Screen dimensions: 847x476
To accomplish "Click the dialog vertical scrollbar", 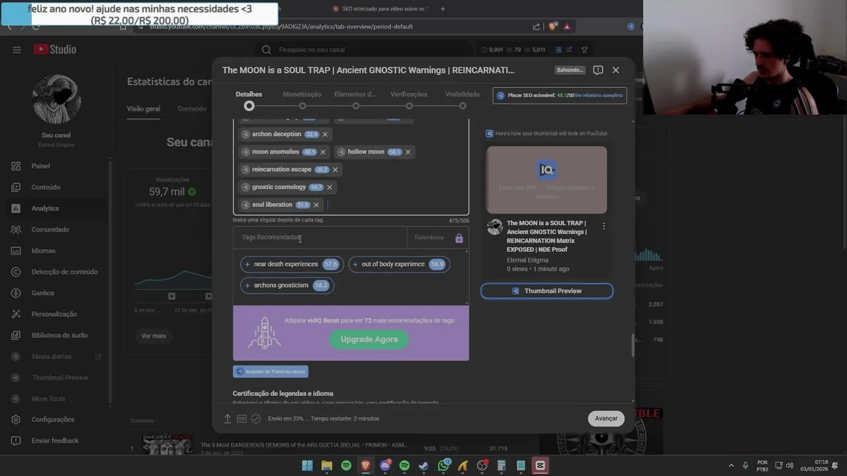I will click(x=633, y=346).
